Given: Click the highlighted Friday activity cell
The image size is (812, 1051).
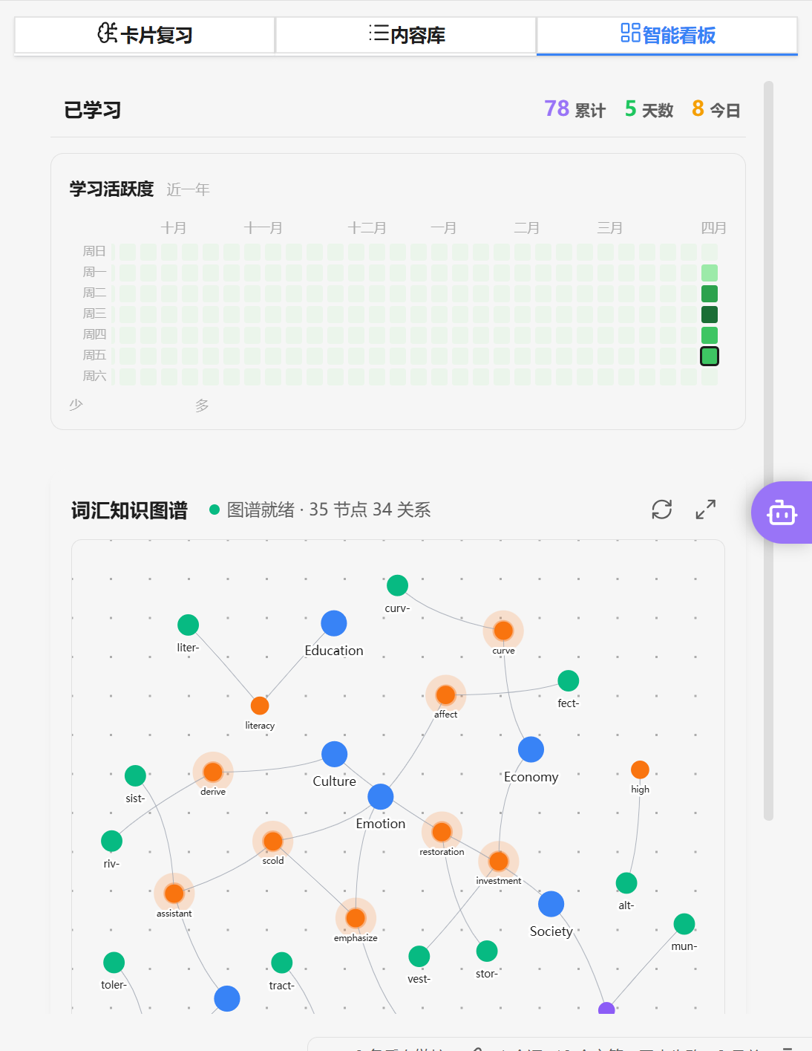Looking at the screenshot, I should (710, 356).
